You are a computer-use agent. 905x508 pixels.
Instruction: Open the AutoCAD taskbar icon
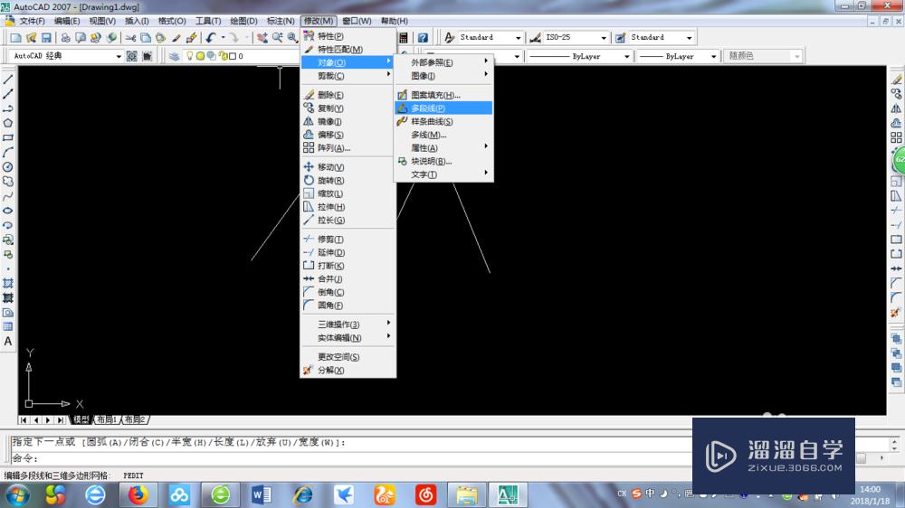[508, 494]
